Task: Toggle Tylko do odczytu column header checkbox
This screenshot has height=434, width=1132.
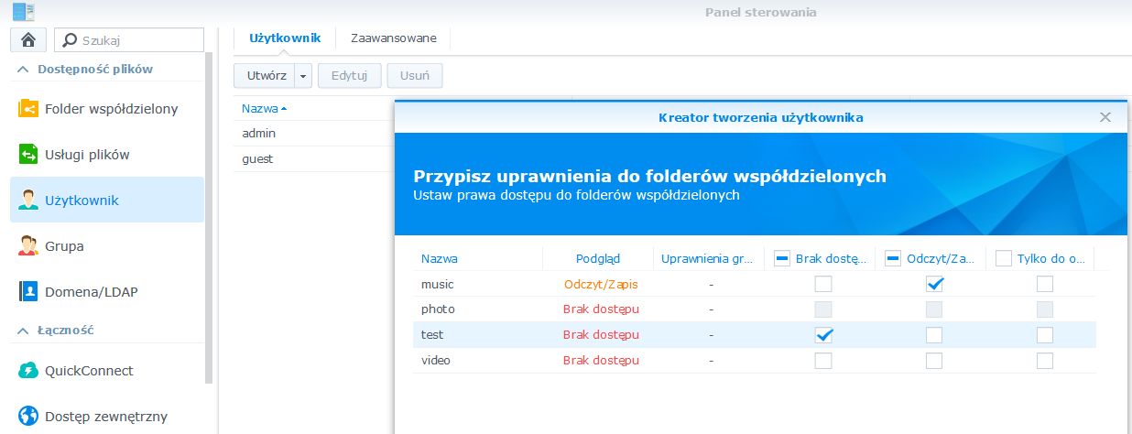Action: click(1004, 259)
